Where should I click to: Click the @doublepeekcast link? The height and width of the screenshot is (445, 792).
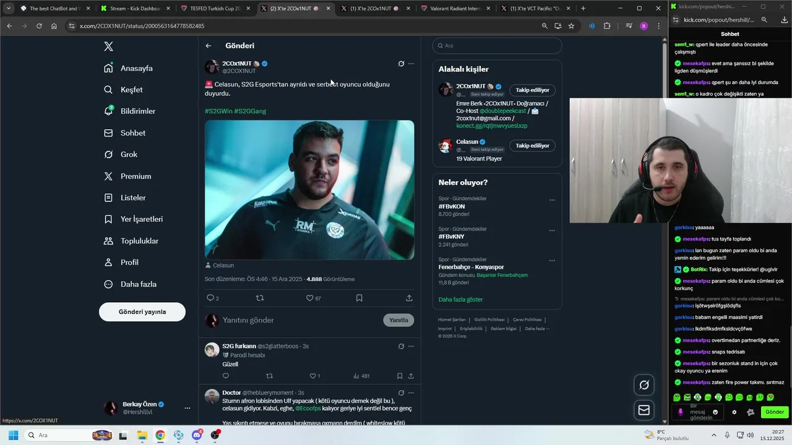pos(502,111)
